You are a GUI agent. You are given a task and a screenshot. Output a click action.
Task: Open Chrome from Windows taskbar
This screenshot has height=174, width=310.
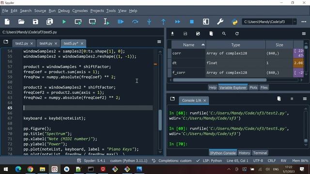pyautogui.click(x=30, y=169)
